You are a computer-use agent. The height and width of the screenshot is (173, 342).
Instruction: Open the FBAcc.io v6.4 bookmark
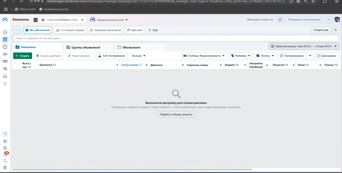pos(25,9)
